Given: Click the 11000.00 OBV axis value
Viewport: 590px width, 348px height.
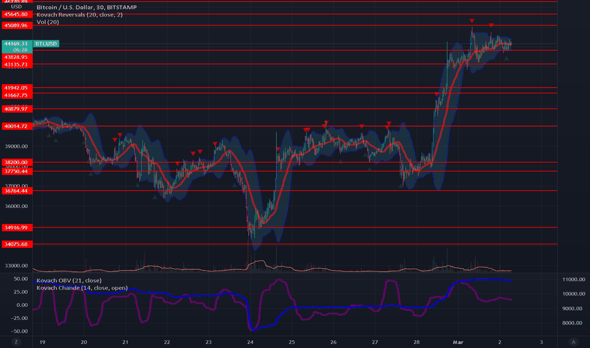Looking at the screenshot, I should 574,280.
